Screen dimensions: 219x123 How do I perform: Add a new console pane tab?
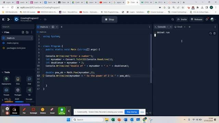(x=190, y=27)
